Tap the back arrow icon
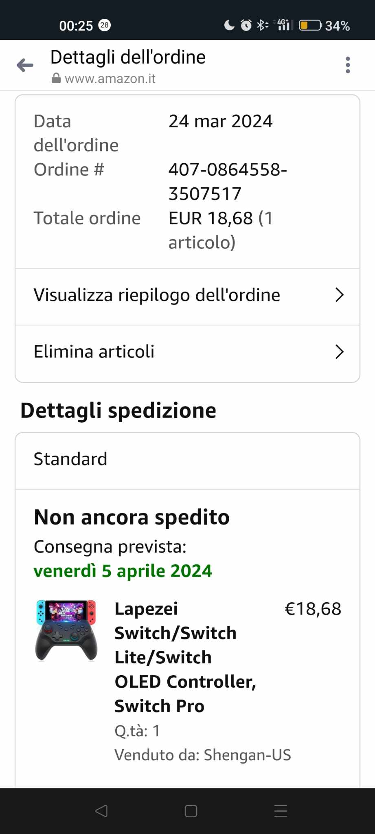Viewport: 375px width, 834px height. [25, 65]
